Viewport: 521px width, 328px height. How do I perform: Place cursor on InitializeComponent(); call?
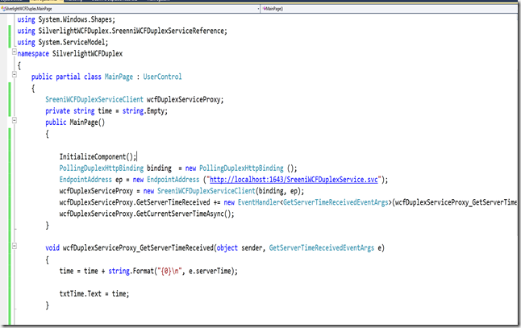point(98,156)
